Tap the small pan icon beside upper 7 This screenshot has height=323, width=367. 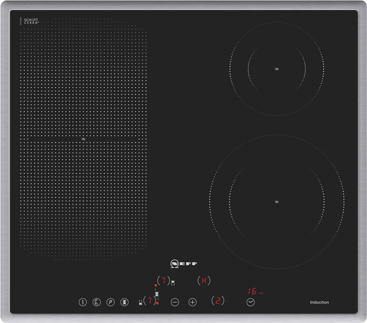[173, 283]
